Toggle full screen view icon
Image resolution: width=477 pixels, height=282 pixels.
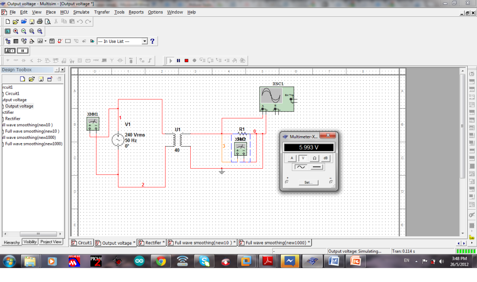pyautogui.click(x=7, y=31)
